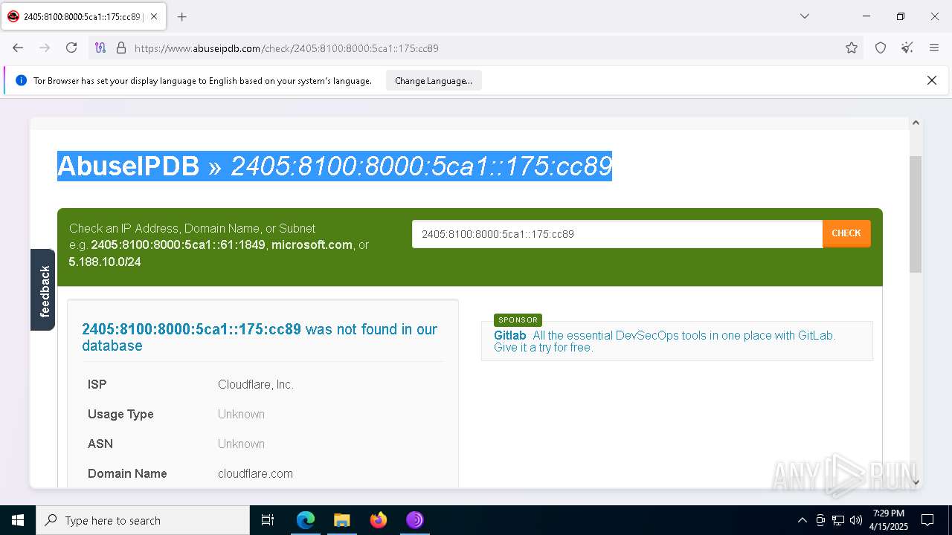Viewport: 952px width, 535px height.
Task: Reload the current page
Action: pyautogui.click(x=71, y=48)
